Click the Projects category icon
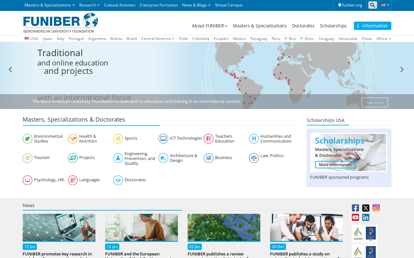The height and width of the screenshot is (258, 414). tap(73, 158)
